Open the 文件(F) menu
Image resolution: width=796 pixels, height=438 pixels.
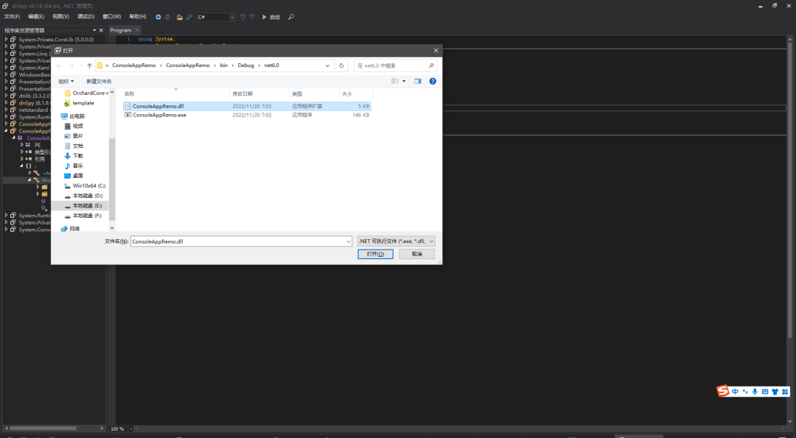point(13,17)
